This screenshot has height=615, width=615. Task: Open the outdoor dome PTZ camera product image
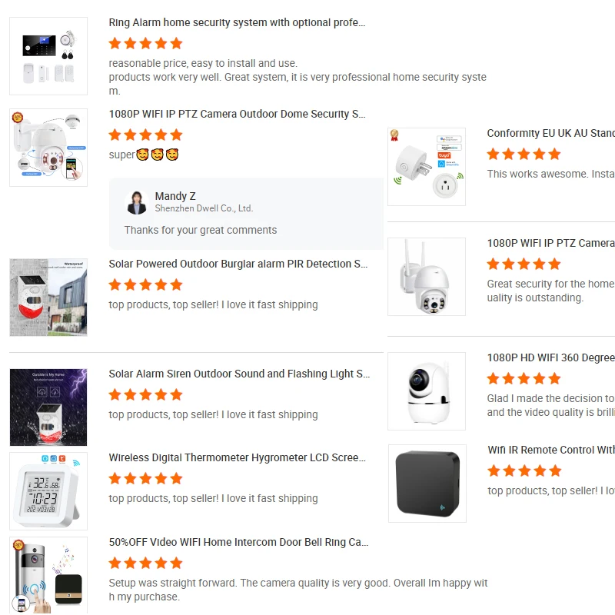(48, 148)
